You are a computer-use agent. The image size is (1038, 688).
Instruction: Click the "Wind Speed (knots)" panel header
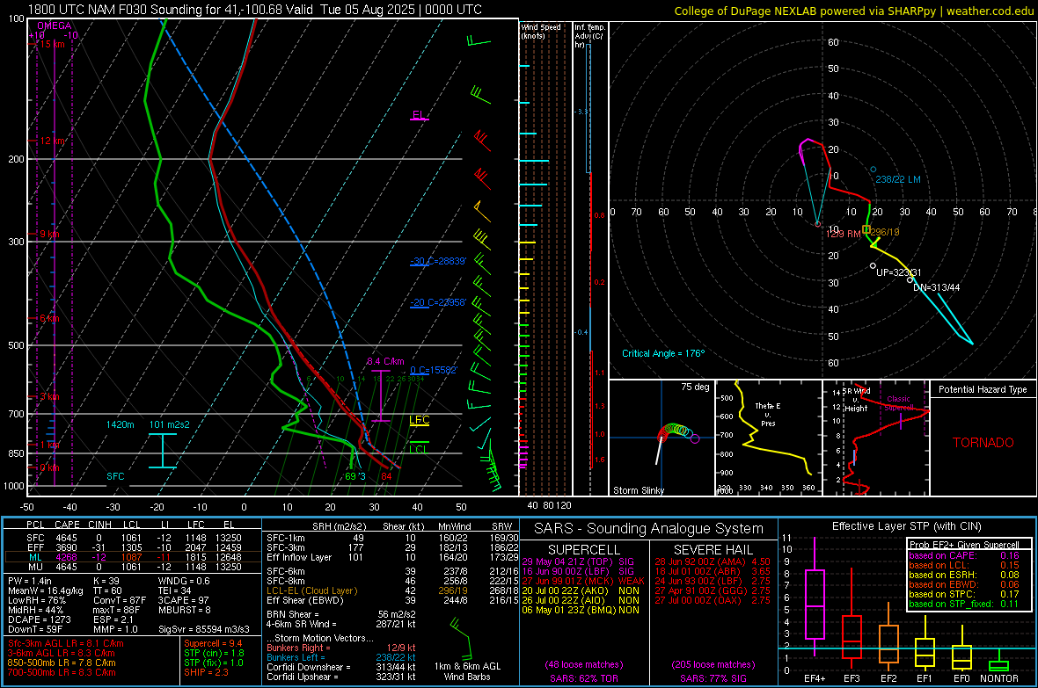(541, 31)
